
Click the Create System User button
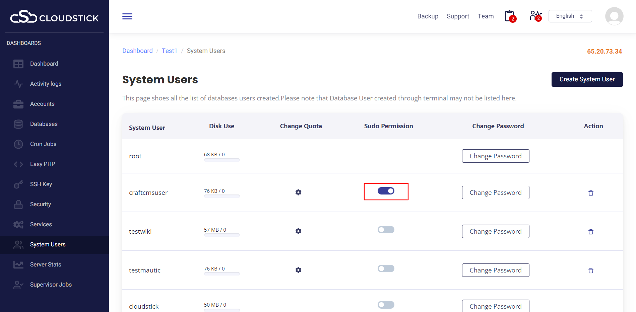587,79
